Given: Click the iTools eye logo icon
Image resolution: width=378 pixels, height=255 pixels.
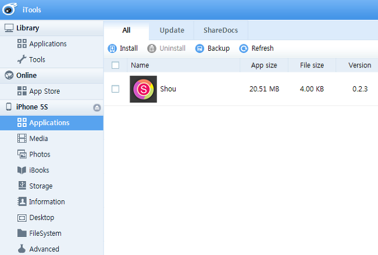Looking at the screenshot, I should [x=10, y=9].
